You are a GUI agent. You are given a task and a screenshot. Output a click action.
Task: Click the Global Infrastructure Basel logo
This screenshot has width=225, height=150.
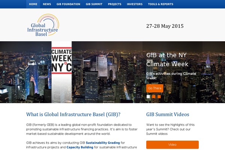pos(43,25)
